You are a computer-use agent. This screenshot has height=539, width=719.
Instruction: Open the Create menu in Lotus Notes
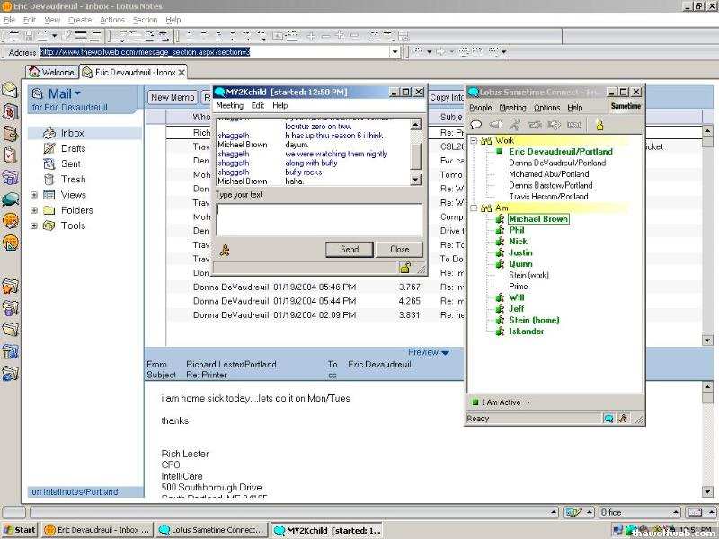pos(80,20)
